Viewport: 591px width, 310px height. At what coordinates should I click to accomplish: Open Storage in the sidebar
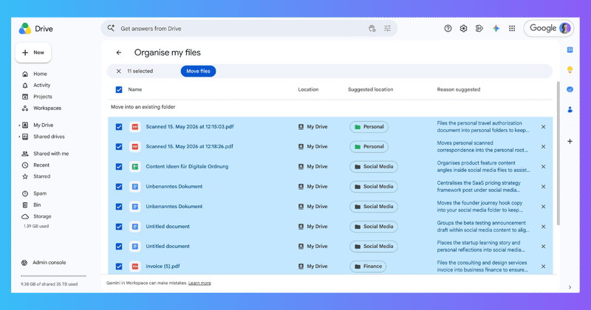point(42,216)
